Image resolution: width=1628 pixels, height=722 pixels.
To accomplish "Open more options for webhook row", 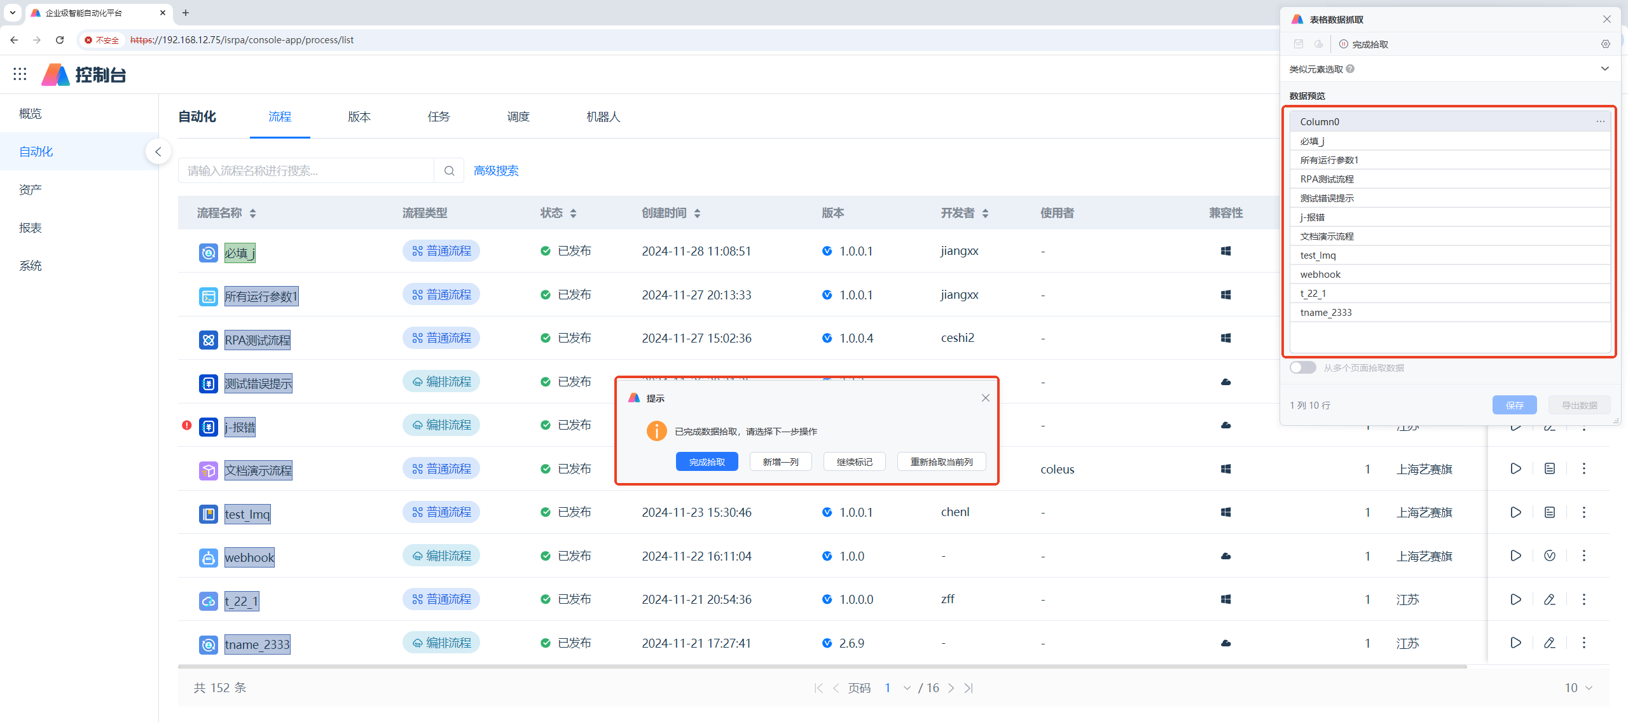I will [x=1584, y=555].
